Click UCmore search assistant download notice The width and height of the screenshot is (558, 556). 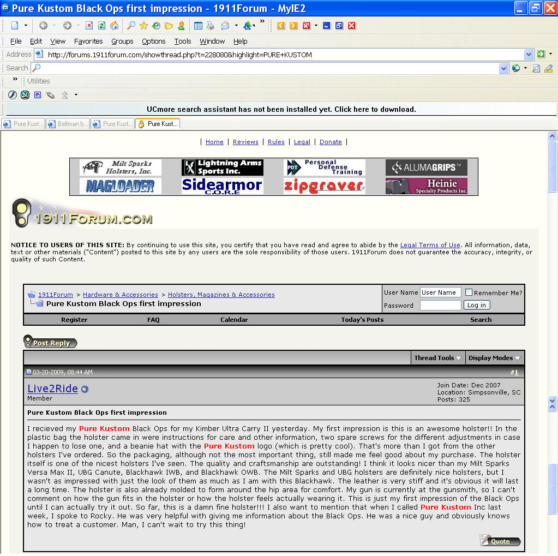(281, 109)
